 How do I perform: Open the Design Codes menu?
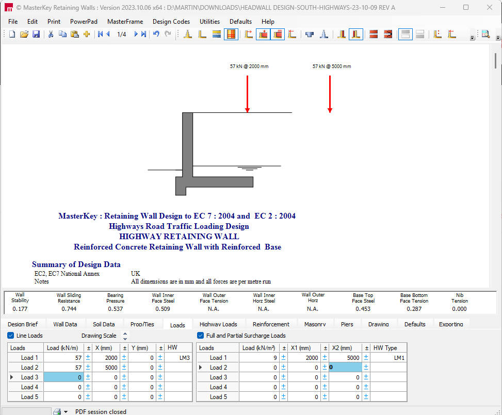(171, 22)
